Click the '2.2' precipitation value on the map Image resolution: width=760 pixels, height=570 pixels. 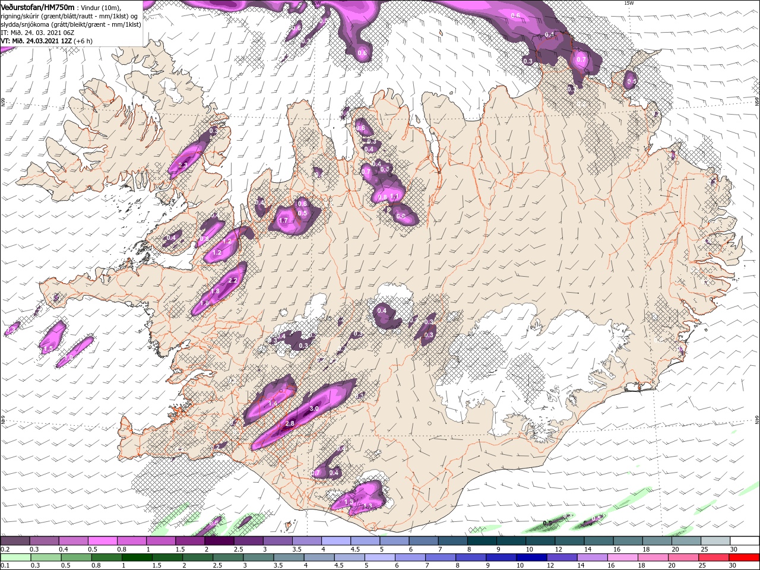coord(233,280)
